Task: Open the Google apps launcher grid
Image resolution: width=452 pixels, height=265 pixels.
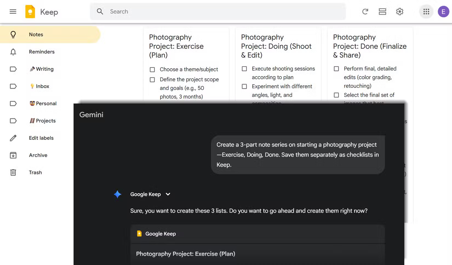Action: [426, 11]
